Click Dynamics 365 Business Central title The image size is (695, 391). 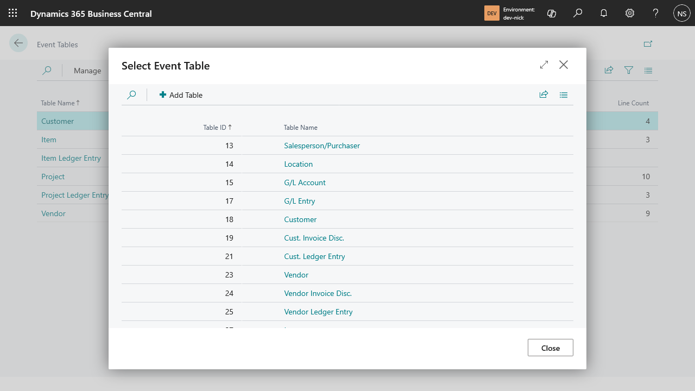[91, 14]
